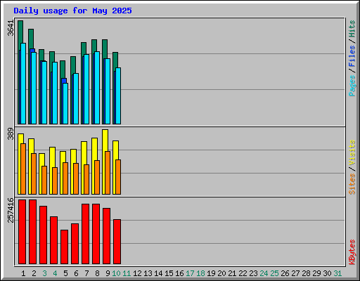Select the cyan Pages bar for day 8

pyautogui.click(x=97, y=88)
